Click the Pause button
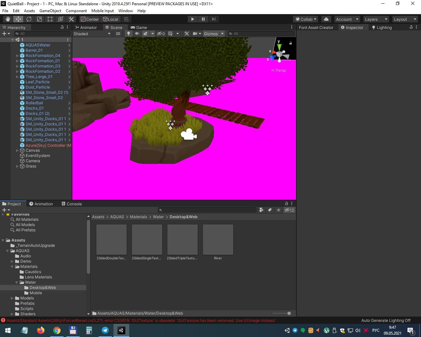This screenshot has height=337, width=421. (203, 19)
